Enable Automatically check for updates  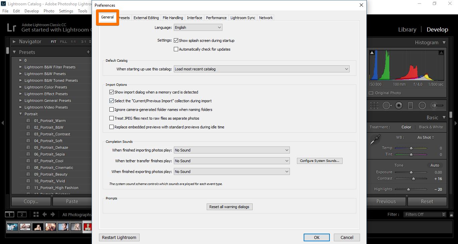pyautogui.click(x=176, y=49)
